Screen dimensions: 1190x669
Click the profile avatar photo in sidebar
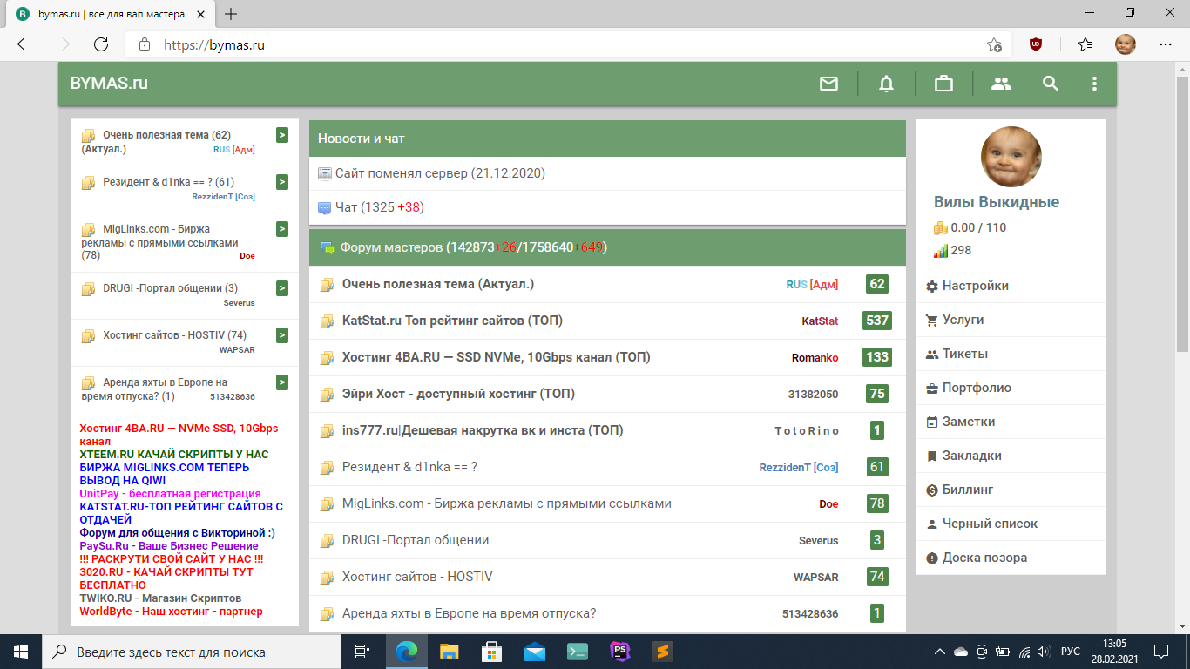click(1011, 157)
